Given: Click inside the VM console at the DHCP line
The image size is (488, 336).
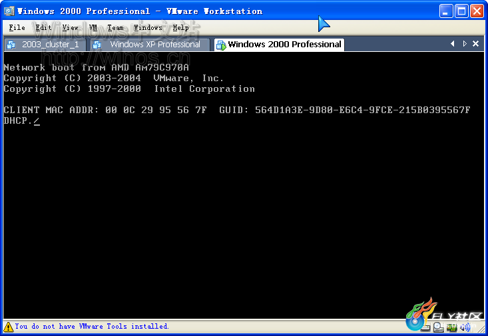Looking at the screenshot, I should 22,120.
